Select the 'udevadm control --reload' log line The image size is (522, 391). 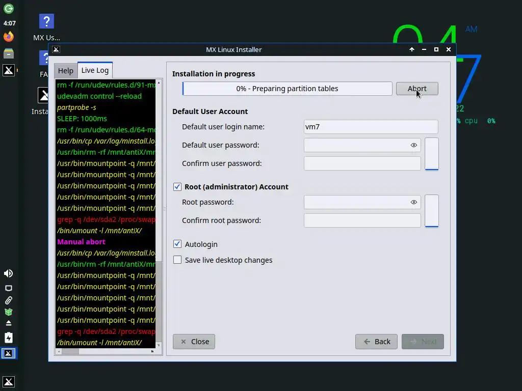point(99,96)
